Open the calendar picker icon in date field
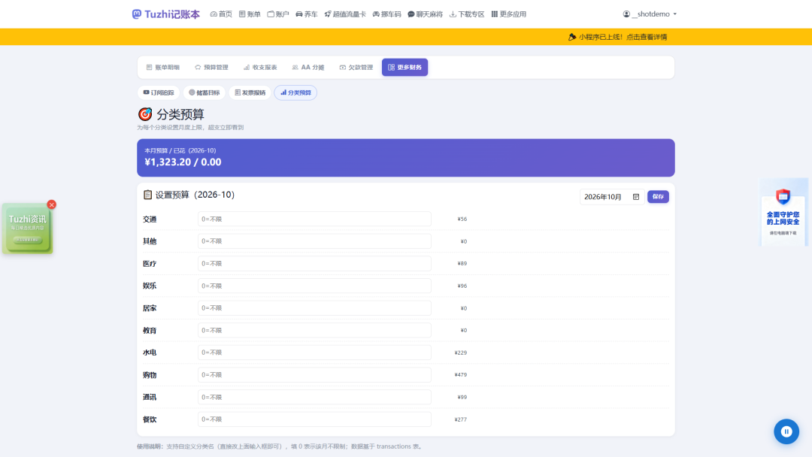Screen dimensions: 812x457 pos(636,197)
